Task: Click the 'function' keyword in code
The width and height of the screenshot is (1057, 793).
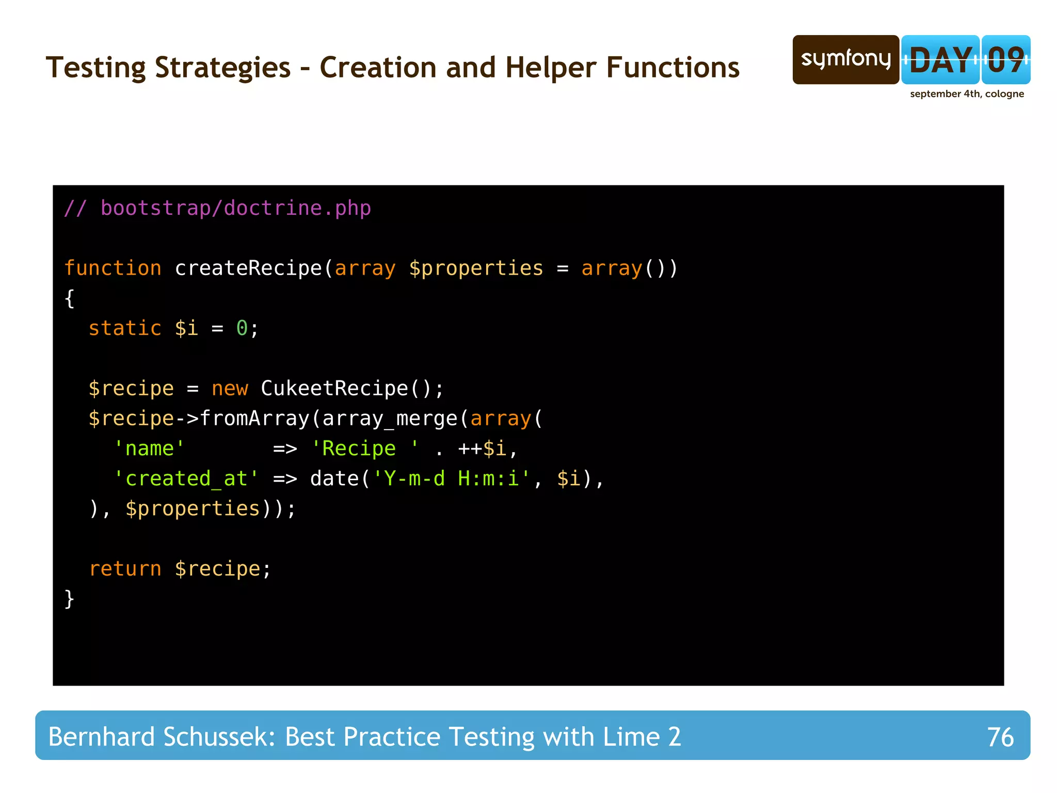Action: [113, 268]
